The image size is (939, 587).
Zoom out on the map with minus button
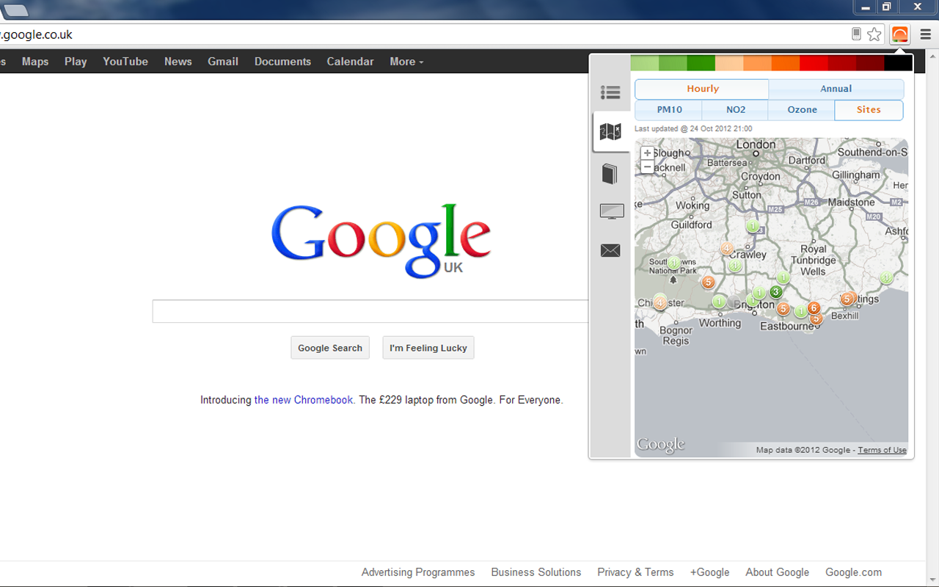click(x=647, y=167)
